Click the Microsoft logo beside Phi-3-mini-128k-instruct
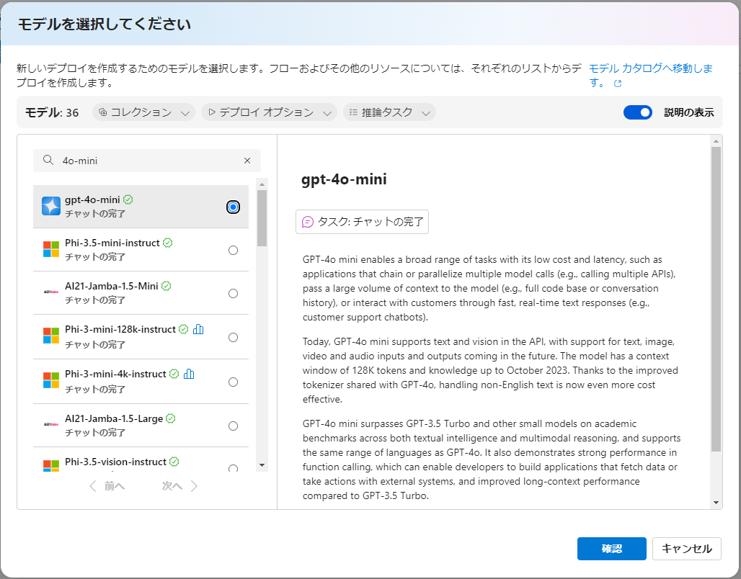This screenshot has height=579, width=741. click(x=51, y=336)
